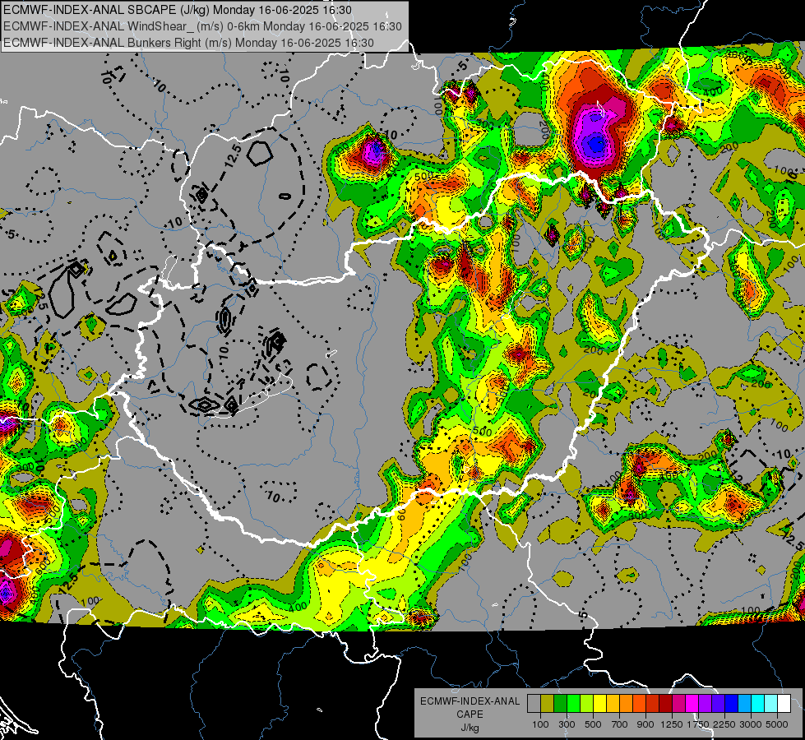Click the legend scale value 300
Viewport: 805px width, 740px height.
pos(567,724)
